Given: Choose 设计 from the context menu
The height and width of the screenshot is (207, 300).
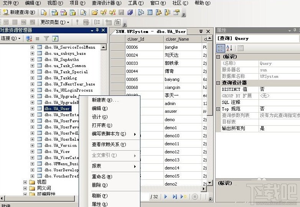Looking at the screenshot, I should [x=100, y=117].
